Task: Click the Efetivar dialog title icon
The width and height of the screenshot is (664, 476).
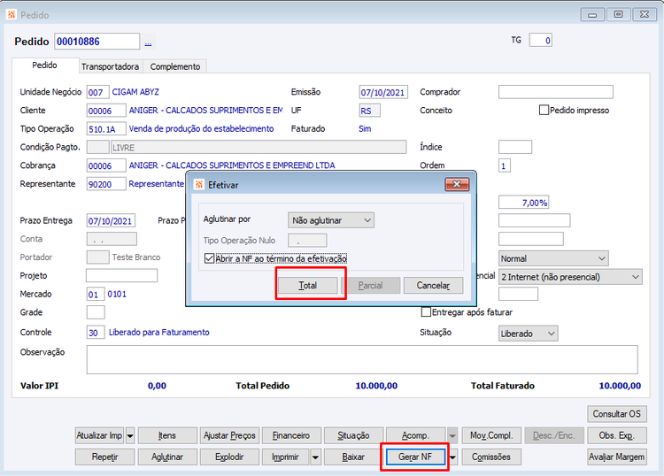Action: (199, 185)
